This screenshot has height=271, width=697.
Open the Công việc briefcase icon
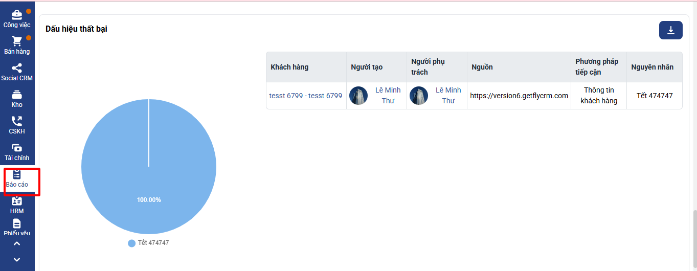click(x=17, y=15)
